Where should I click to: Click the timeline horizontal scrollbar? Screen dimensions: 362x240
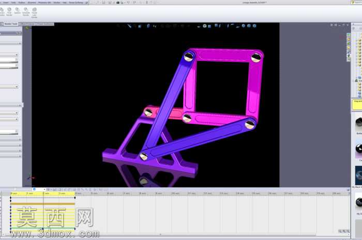pyautogui.click(x=160, y=234)
